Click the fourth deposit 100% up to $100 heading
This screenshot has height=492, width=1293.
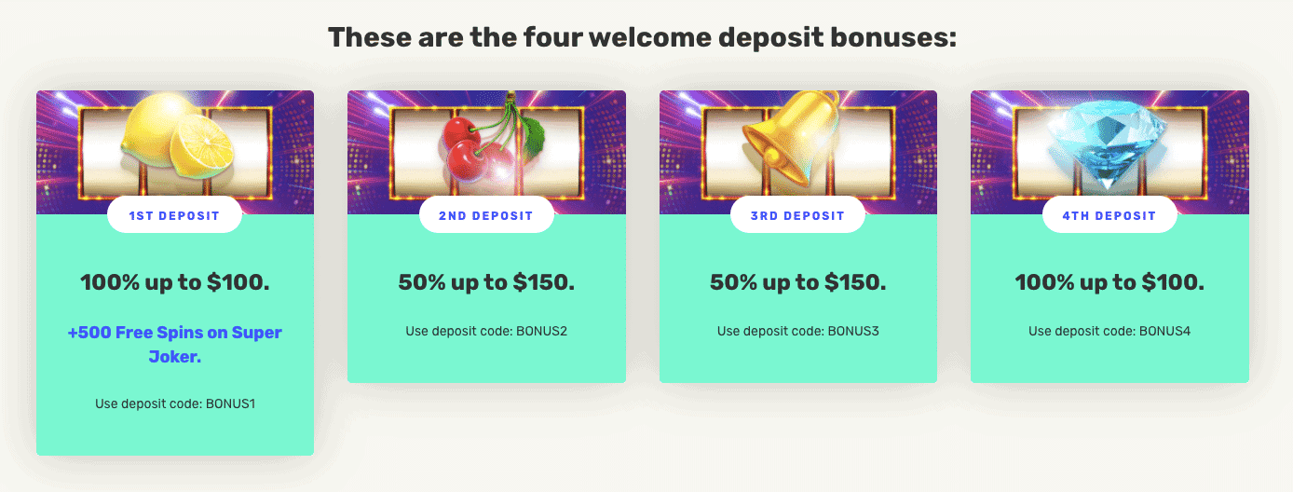coord(1109,281)
